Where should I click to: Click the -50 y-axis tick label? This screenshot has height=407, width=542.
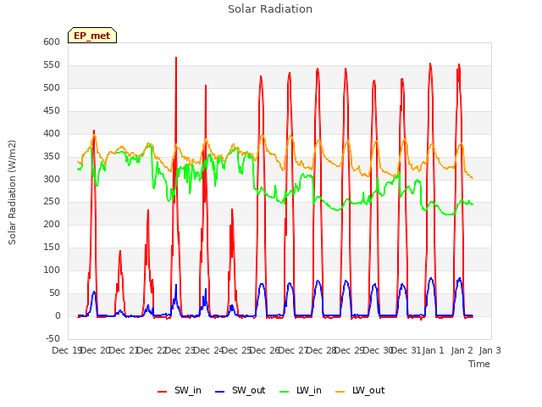pyautogui.click(x=53, y=338)
